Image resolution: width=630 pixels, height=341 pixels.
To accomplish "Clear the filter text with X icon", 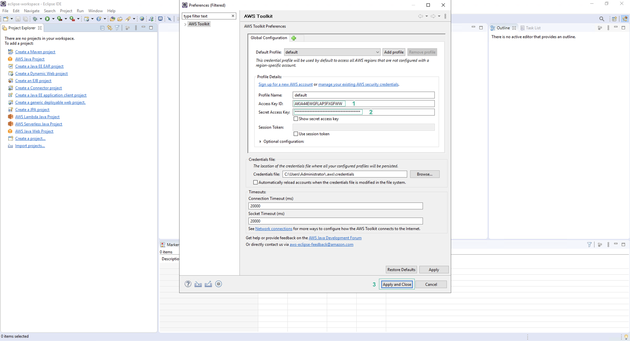I will (x=233, y=16).
